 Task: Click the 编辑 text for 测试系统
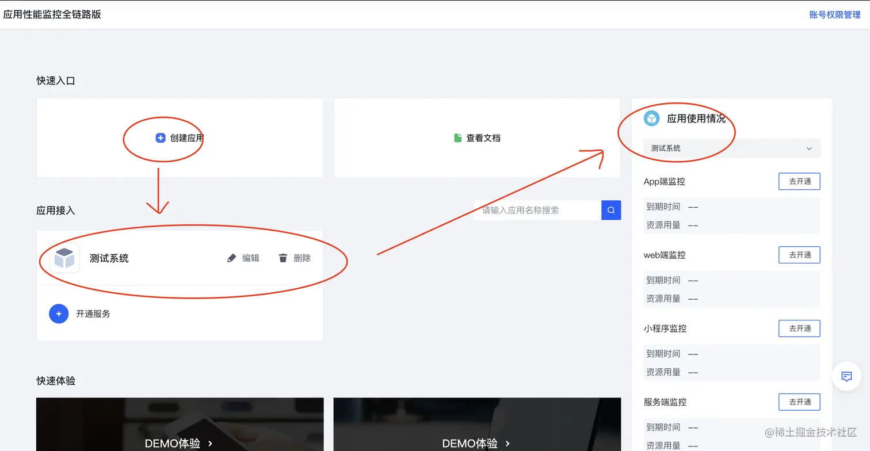251,258
